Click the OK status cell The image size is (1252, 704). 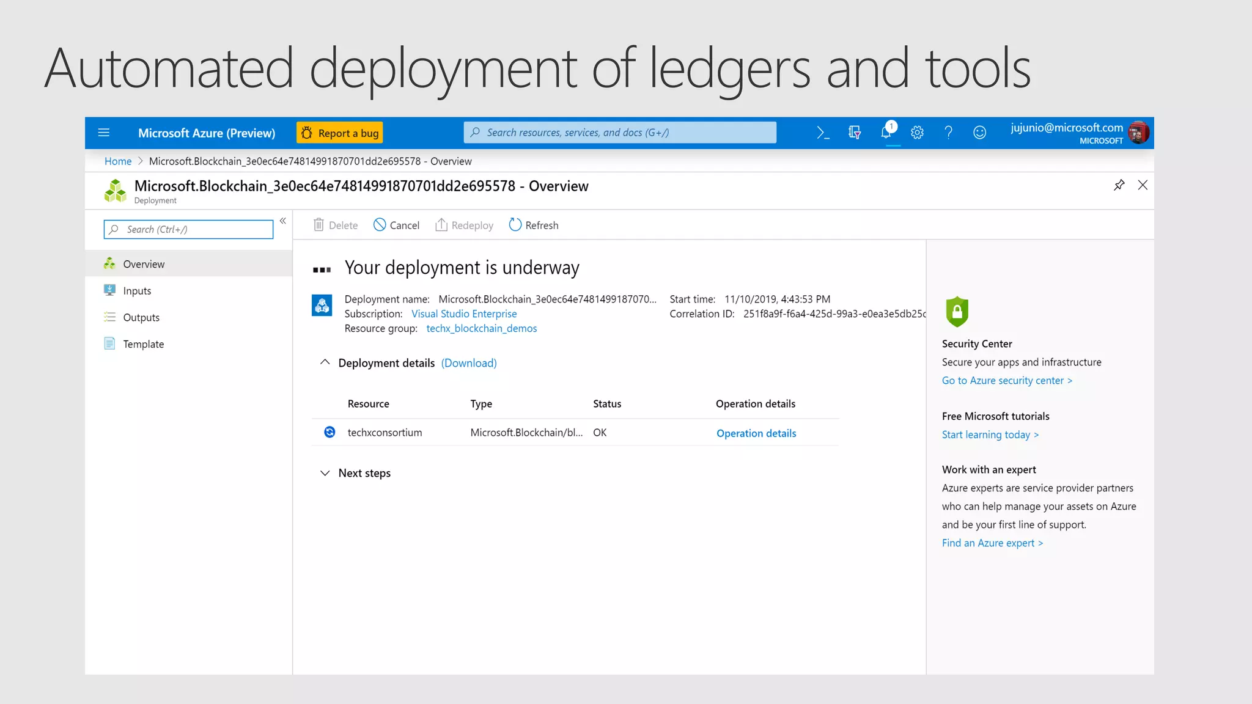600,433
